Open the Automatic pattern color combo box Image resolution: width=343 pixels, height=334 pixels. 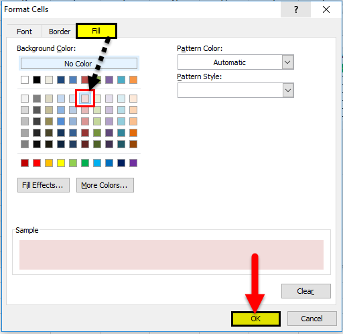pyautogui.click(x=235, y=62)
